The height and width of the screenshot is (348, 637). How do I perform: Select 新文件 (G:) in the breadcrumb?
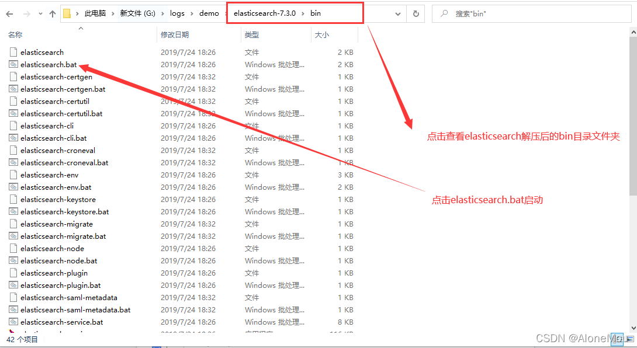click(138, 13)
